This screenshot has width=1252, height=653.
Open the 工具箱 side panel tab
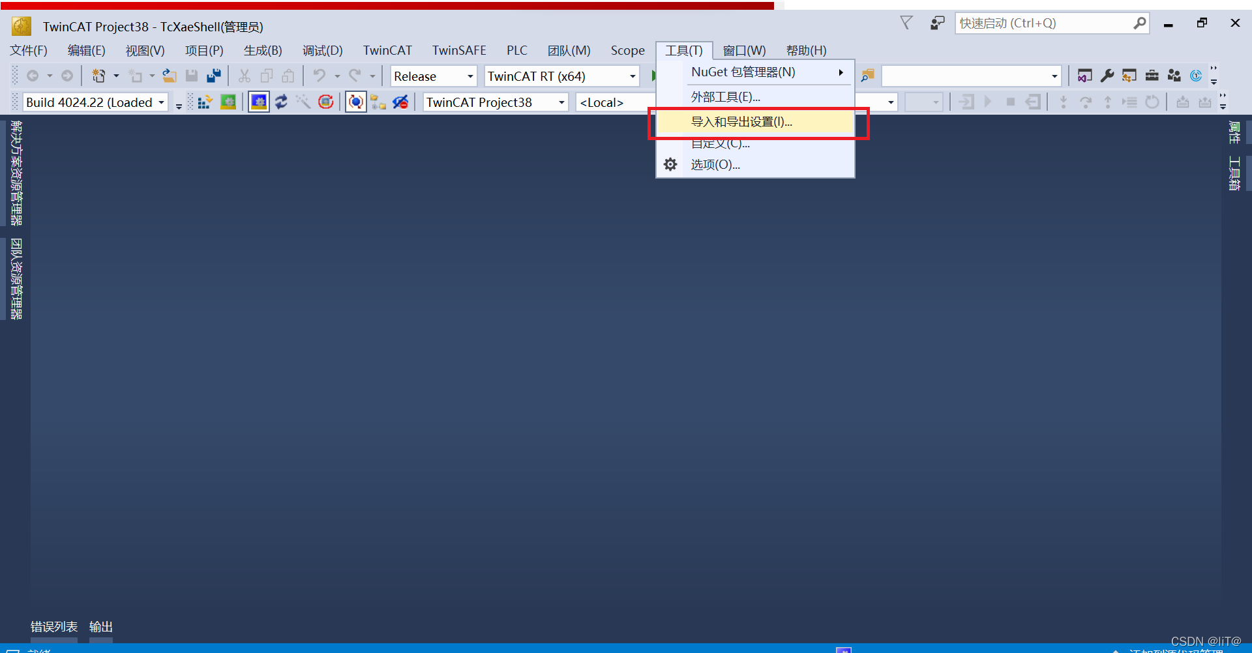pyautogui.click(x=1234, y=173)
